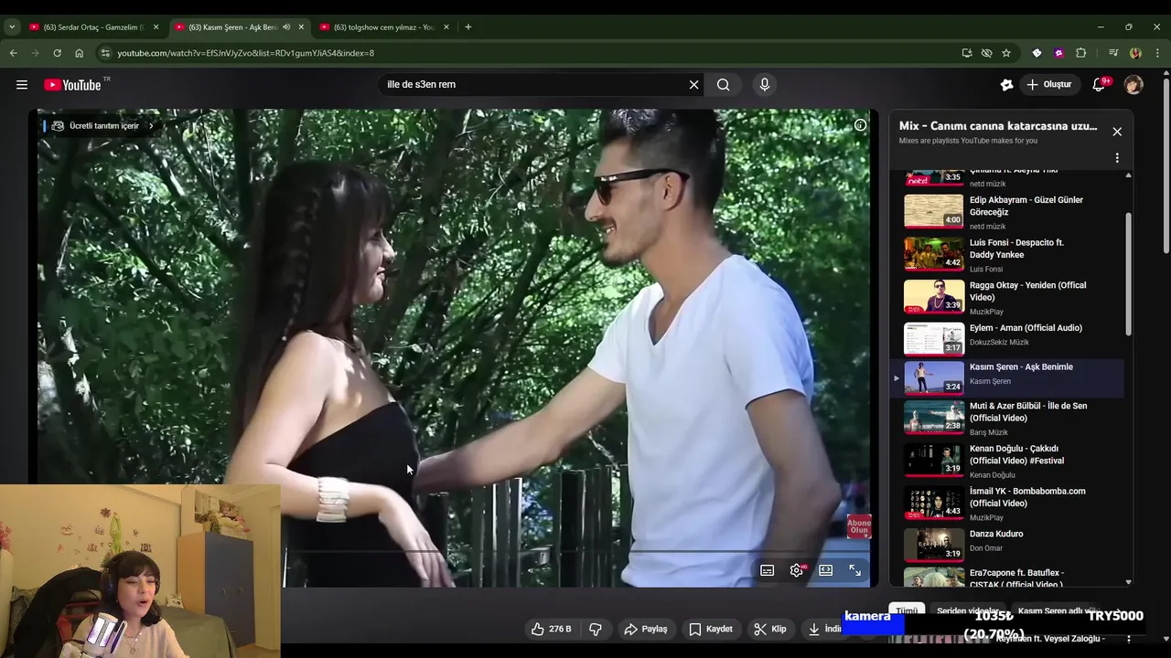This screenshot has width=1171, height=658.
Task: Click the search magnifier button
Action: (724, 85)
